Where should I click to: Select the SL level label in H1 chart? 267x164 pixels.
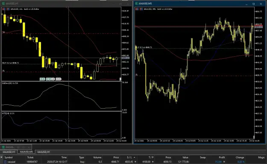coord(3,71)
